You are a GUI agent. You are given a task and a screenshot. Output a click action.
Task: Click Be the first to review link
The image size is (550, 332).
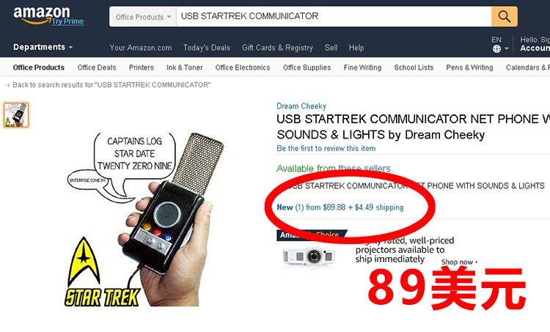(326, 148)
